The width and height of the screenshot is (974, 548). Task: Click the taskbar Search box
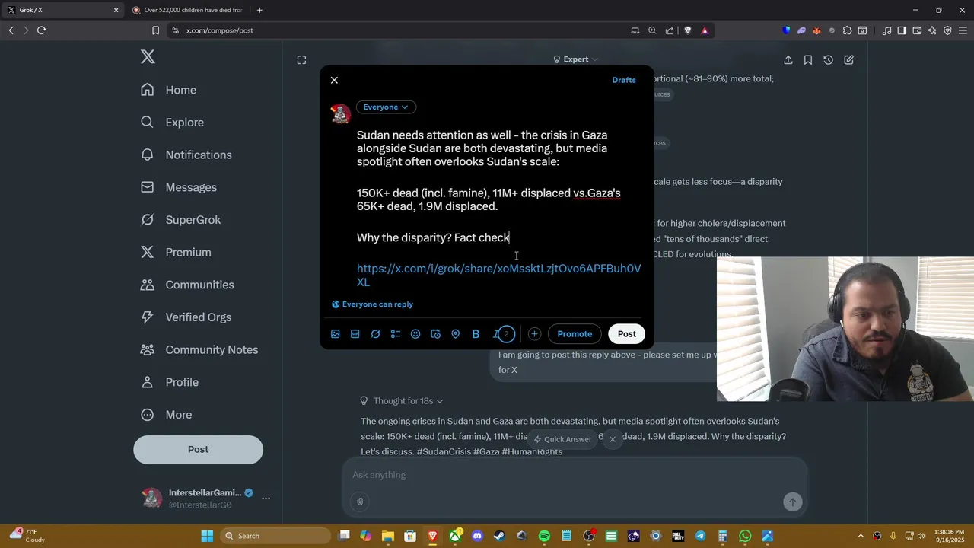[x=275, y=536]
